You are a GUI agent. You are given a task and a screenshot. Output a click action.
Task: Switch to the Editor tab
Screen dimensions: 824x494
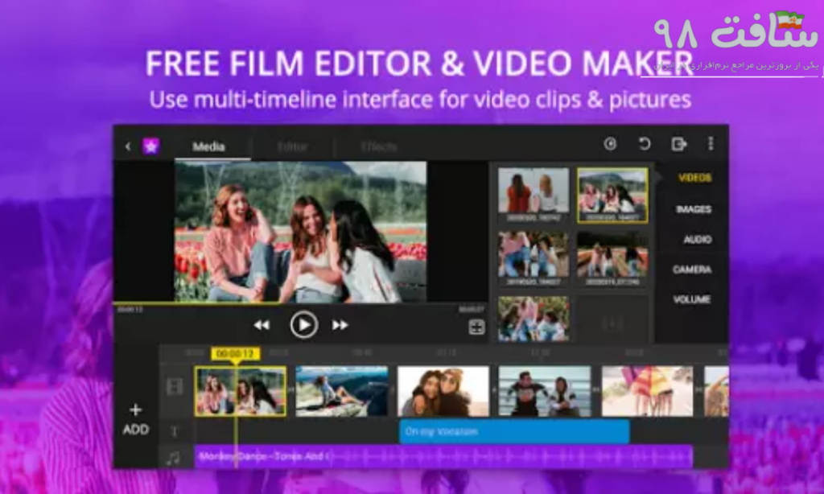(292, 146)
